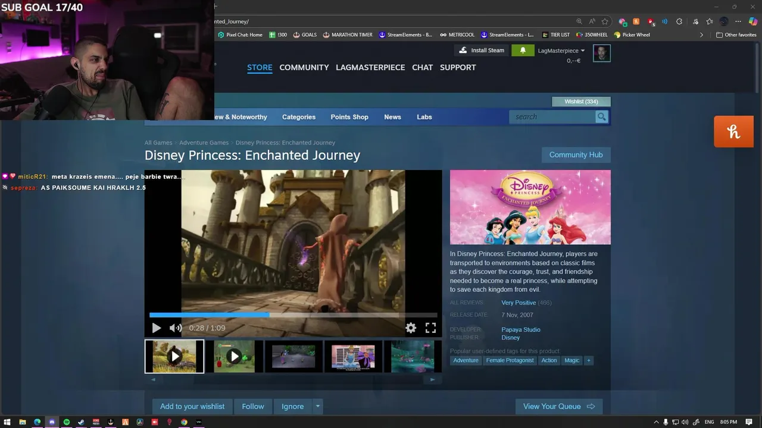Follow this game
Viewport: 762px width, 428px height.
pos(253,407)
